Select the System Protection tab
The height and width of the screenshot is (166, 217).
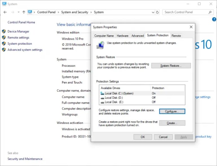pos(157,35)
